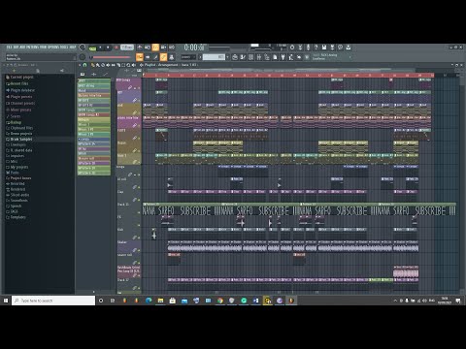Select the Slip tool in playlist toolbar
Viewport: 466px width, 349px height.
[114, 65]
